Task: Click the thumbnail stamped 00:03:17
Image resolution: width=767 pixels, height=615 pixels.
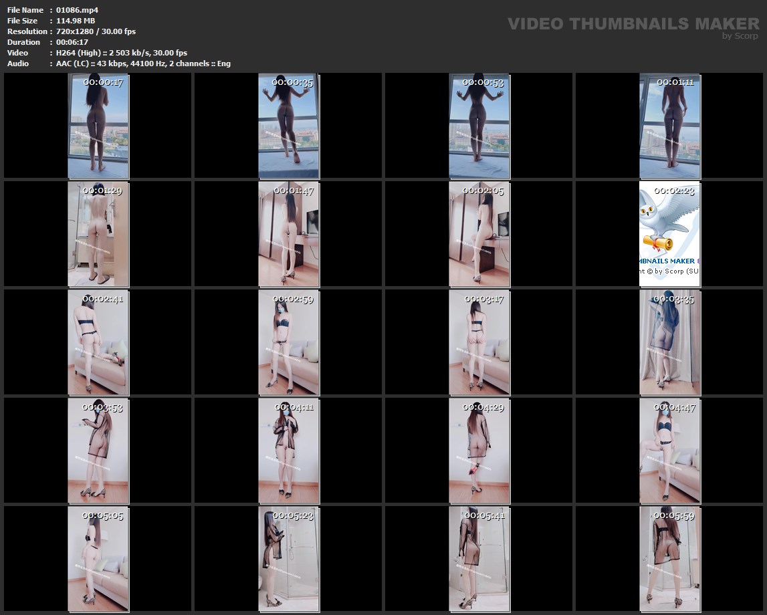Action: [479, 342]
